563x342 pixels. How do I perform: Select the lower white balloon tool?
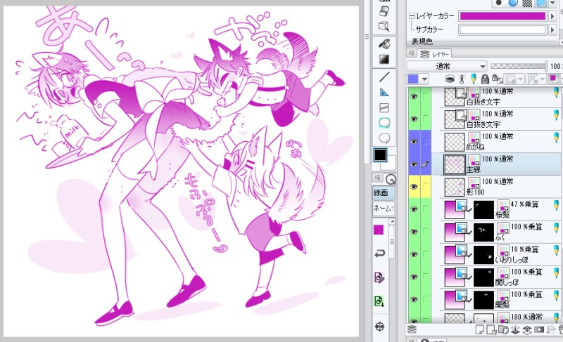click(x=384, y=138)
